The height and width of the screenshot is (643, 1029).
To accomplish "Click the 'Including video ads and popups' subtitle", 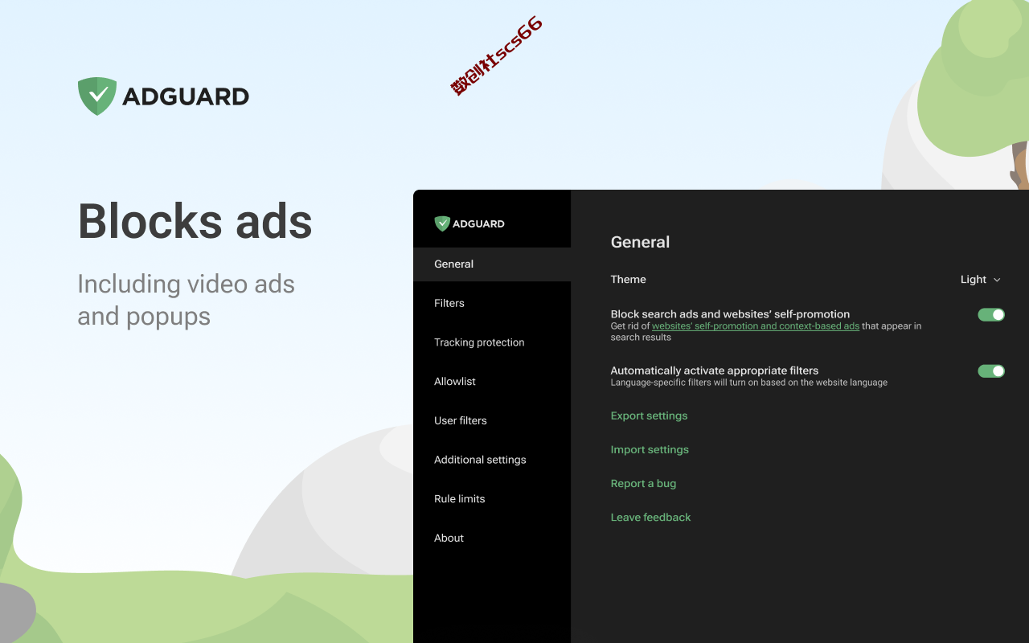I will click(x=186, y=300).
